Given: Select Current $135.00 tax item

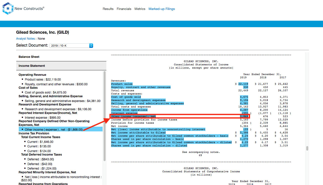Looking at the screenshot, I should point(39,146).
